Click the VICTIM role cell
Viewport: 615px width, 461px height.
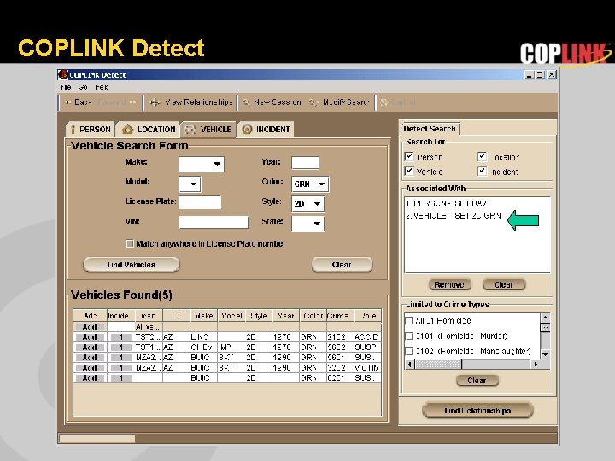click(367, 368)
